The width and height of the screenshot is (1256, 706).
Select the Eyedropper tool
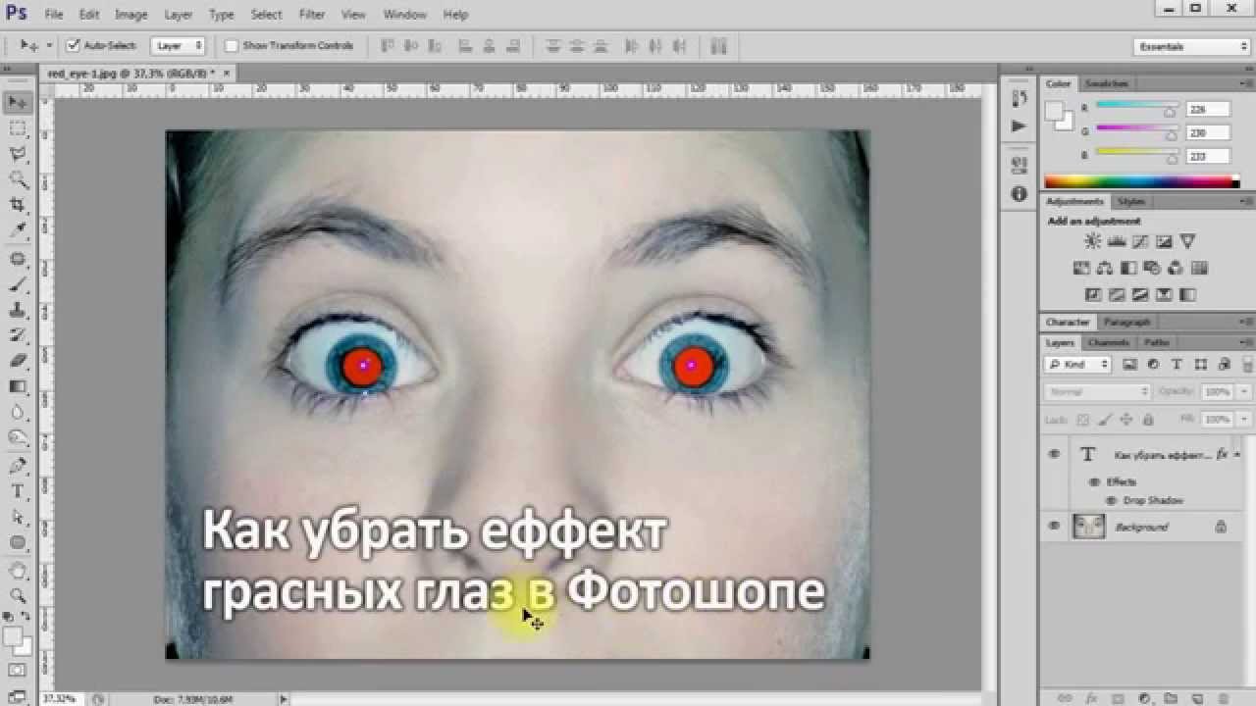[18, 230]
